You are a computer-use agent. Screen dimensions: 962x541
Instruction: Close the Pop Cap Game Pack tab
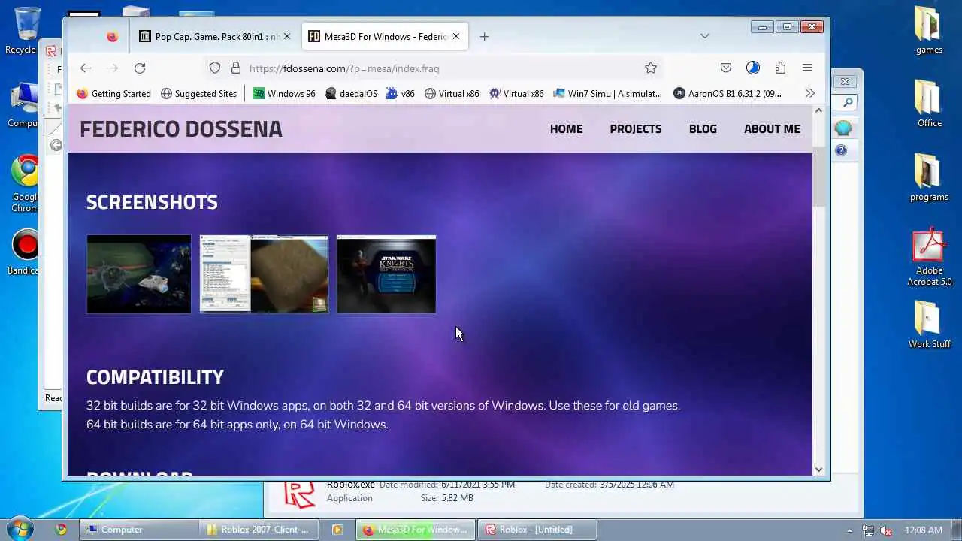286,36
